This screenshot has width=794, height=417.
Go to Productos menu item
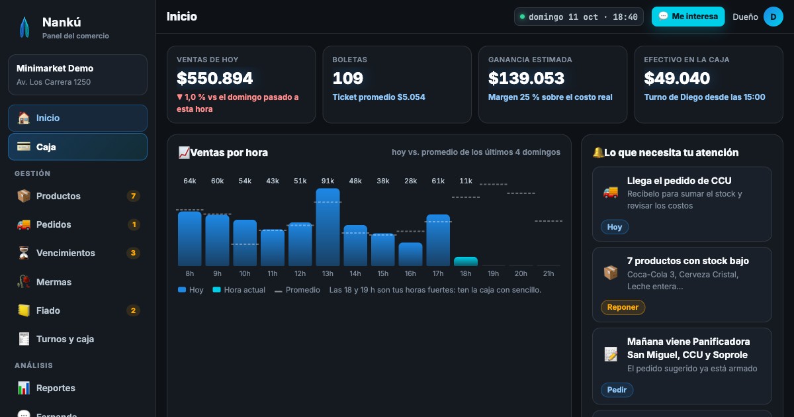tap(77, 196)
